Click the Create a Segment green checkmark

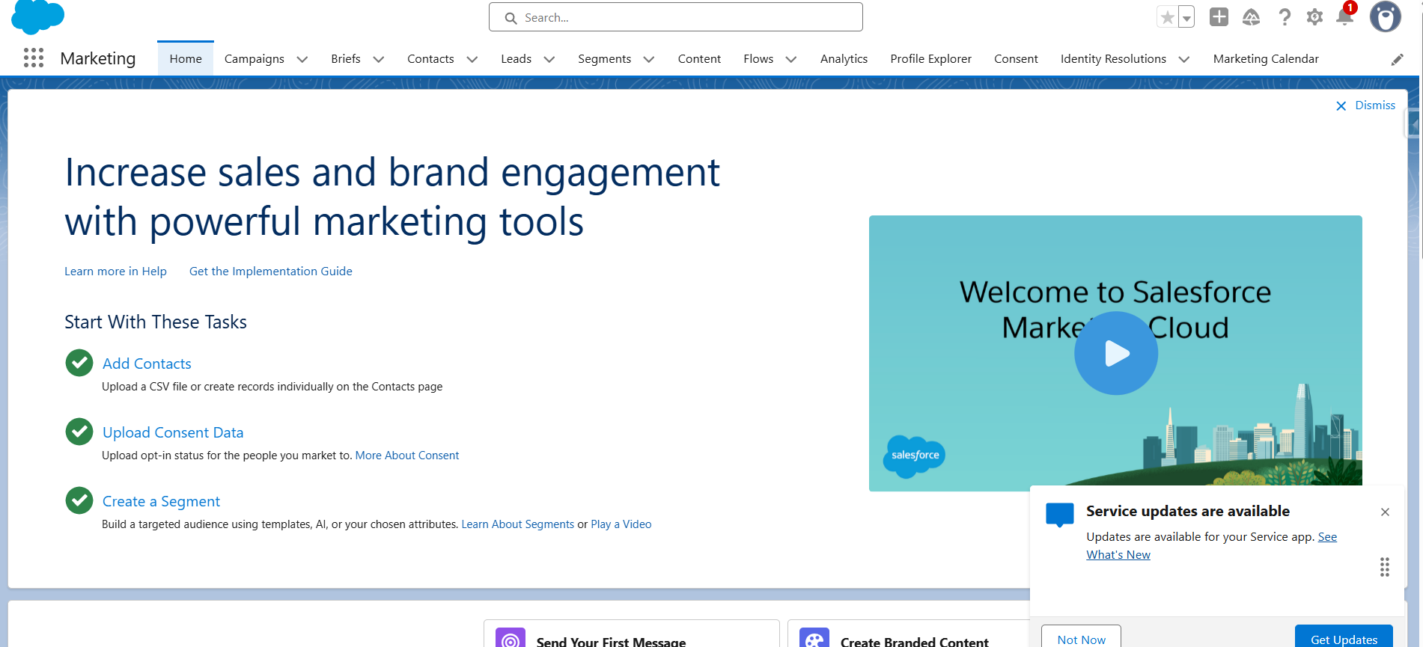(x=79, y=500)
